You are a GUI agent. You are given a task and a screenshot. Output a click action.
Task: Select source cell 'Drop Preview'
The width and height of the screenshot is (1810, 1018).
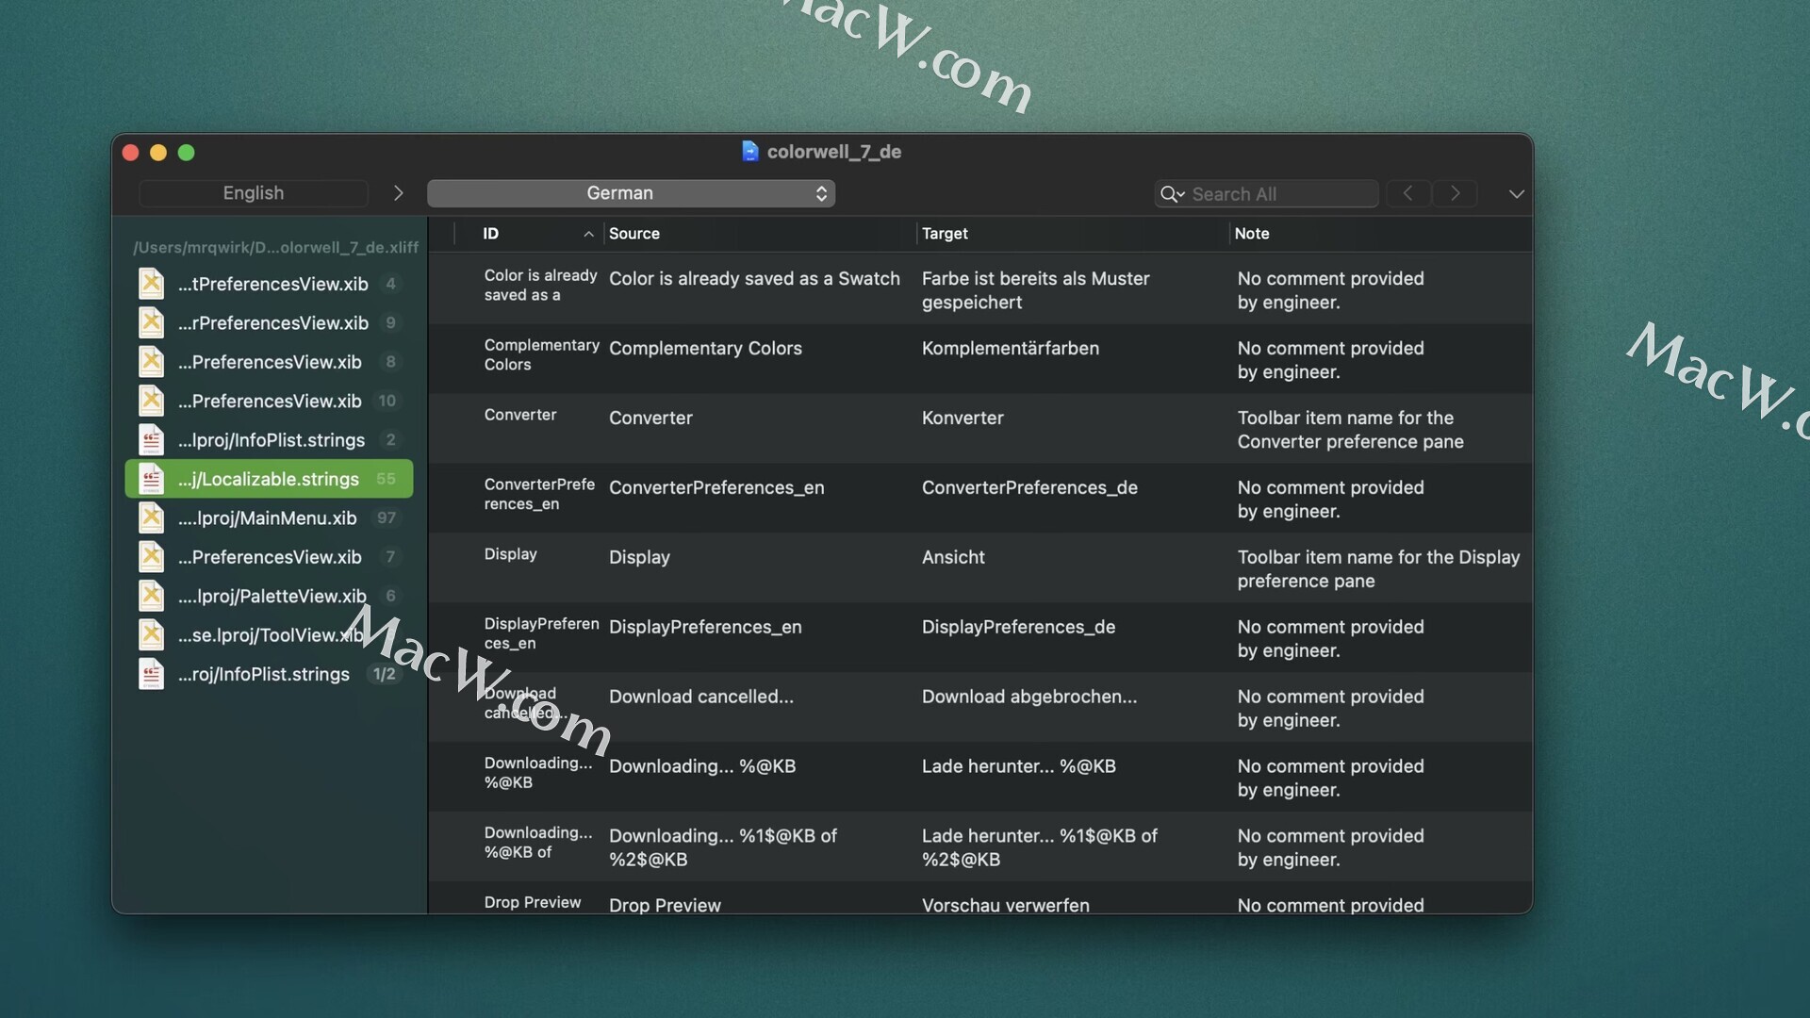click(665, 906)
